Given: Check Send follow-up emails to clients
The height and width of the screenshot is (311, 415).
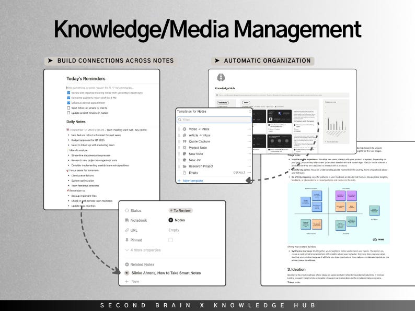Looking at the screenshot, I should pyautogui.click(x=68, y=108).
